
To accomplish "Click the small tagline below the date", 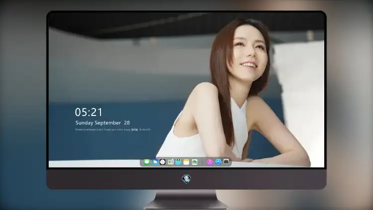I will click(x=113, y=130).
